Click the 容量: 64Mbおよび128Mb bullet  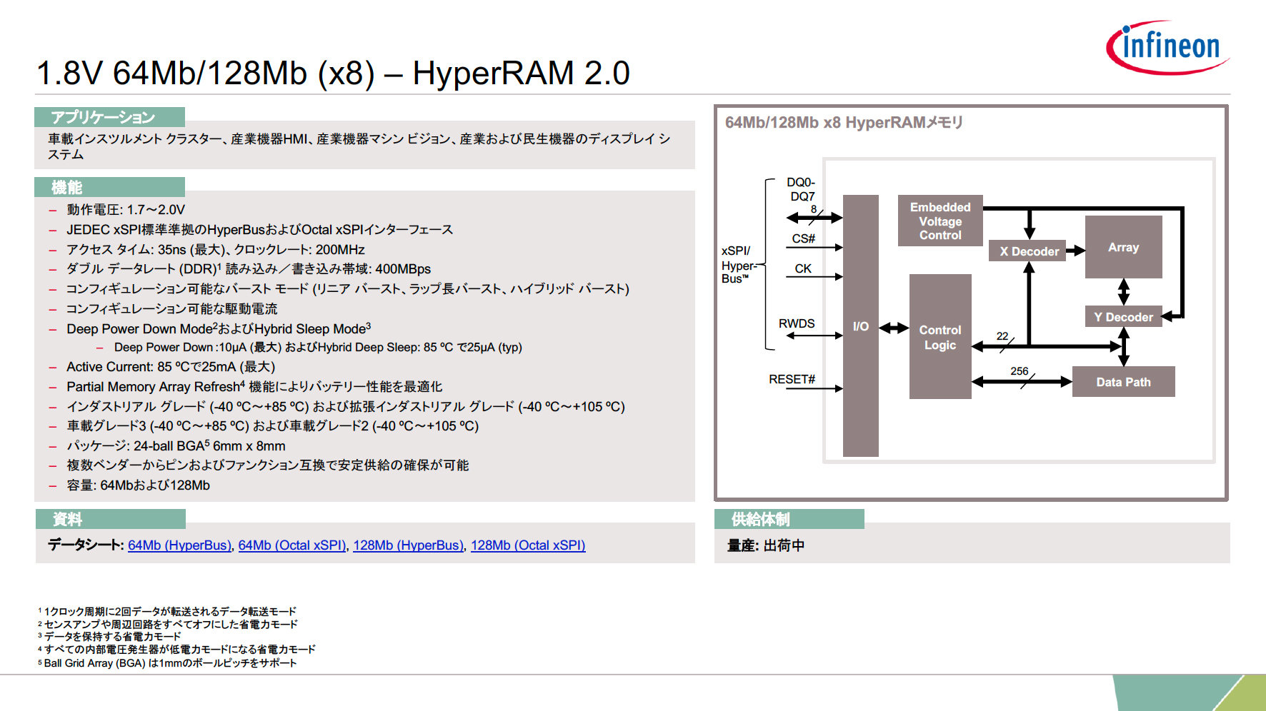(139, 485)
